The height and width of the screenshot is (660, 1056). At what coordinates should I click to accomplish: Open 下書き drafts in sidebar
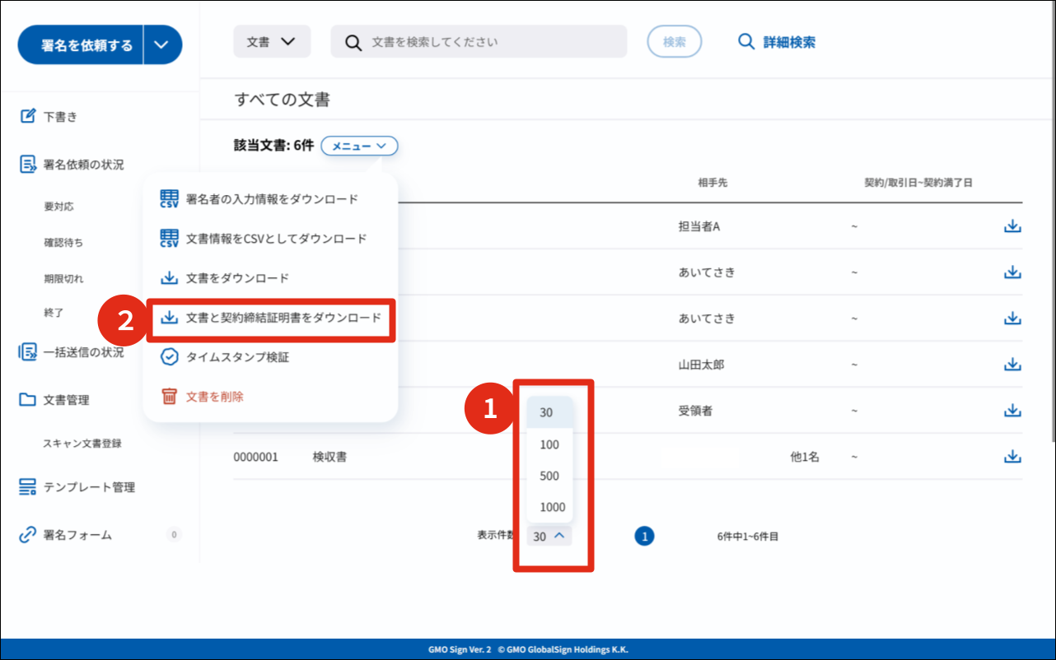click(59, 117)
